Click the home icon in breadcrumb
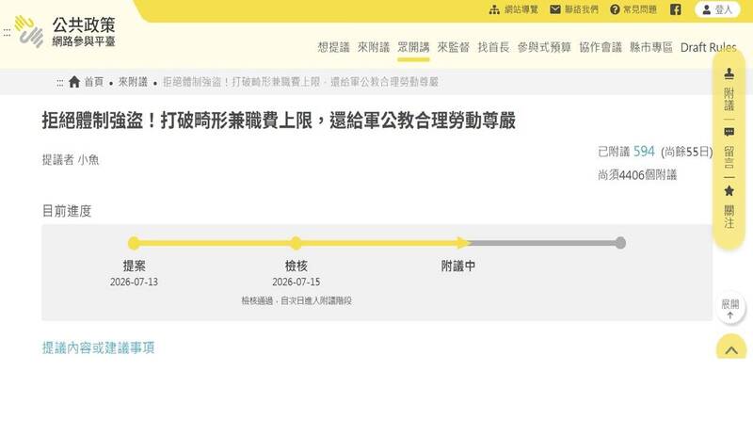 (x=74, y=82)
